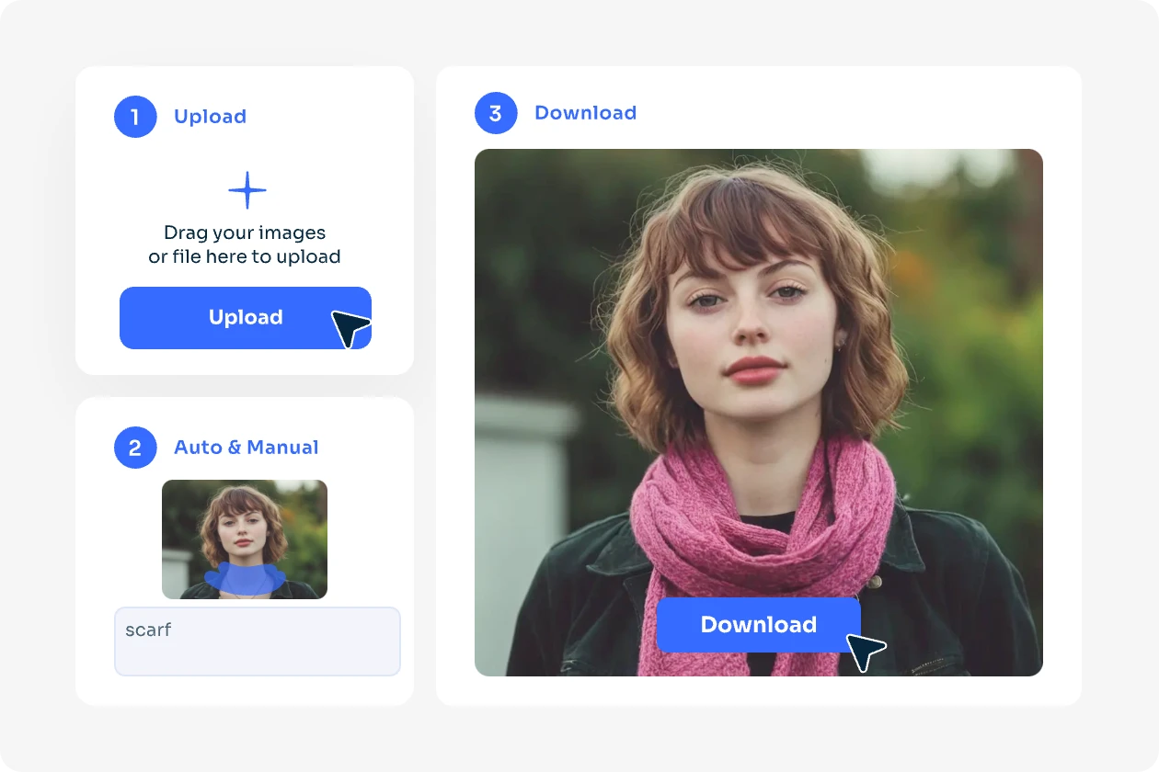The height and width of the screenshot is (772, 1159).
Task: Tap the blue scarf mask overlay in thumbnail
Action: coord(243,579)
